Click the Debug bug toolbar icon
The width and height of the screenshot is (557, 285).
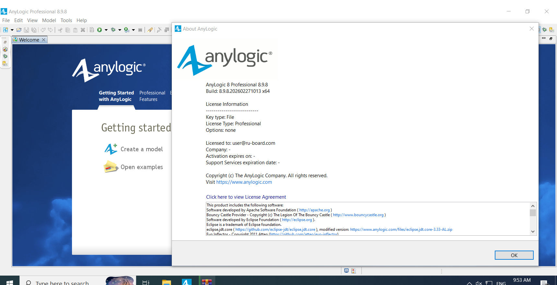113,30
